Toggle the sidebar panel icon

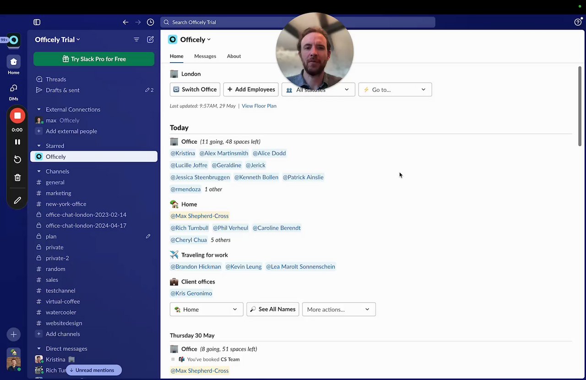37,22
